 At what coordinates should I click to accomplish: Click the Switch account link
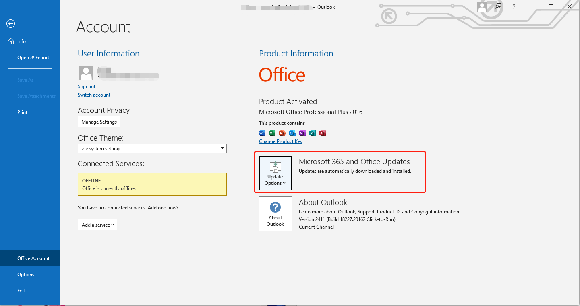click(94, 95)
